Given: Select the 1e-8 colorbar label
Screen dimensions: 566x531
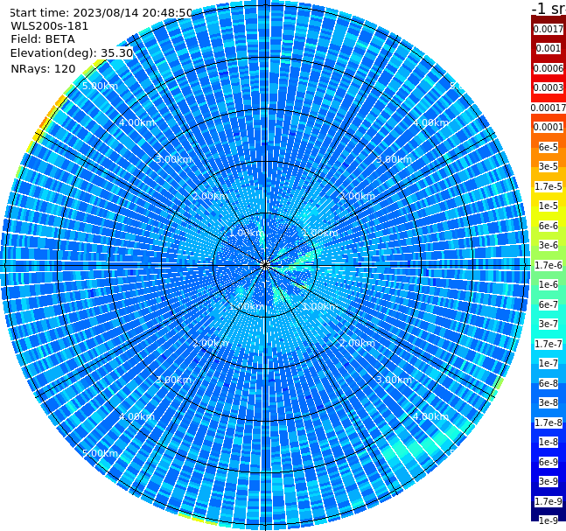Looking at the screenshot, I should [548, 442].
